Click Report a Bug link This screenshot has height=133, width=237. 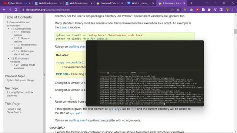14,109
